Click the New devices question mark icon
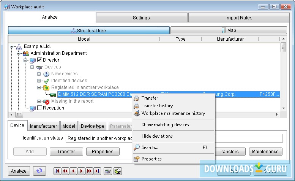 click(x=46, y=74)
